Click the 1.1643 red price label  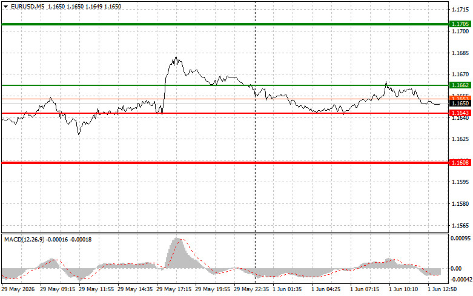coord(460,113)
